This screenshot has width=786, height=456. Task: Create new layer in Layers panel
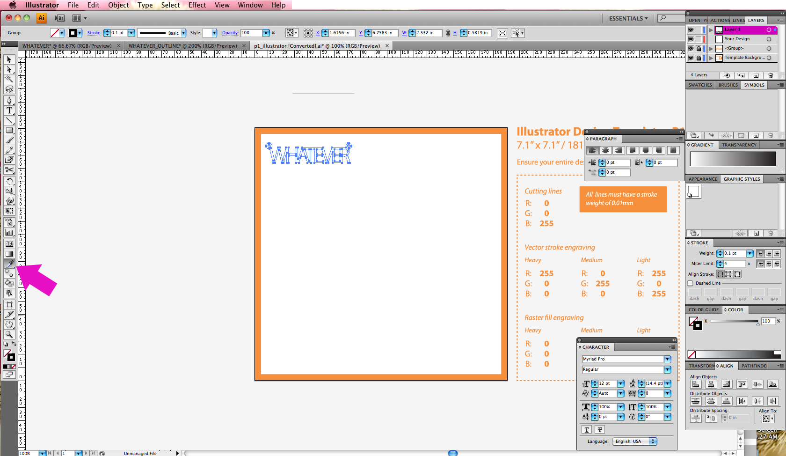click(x=756, y=75)
